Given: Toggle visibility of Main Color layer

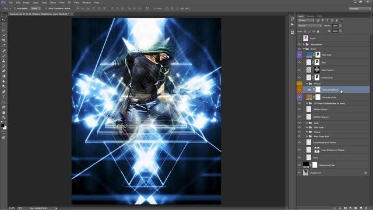Looking at the screenshot, I should click(300, 55).
